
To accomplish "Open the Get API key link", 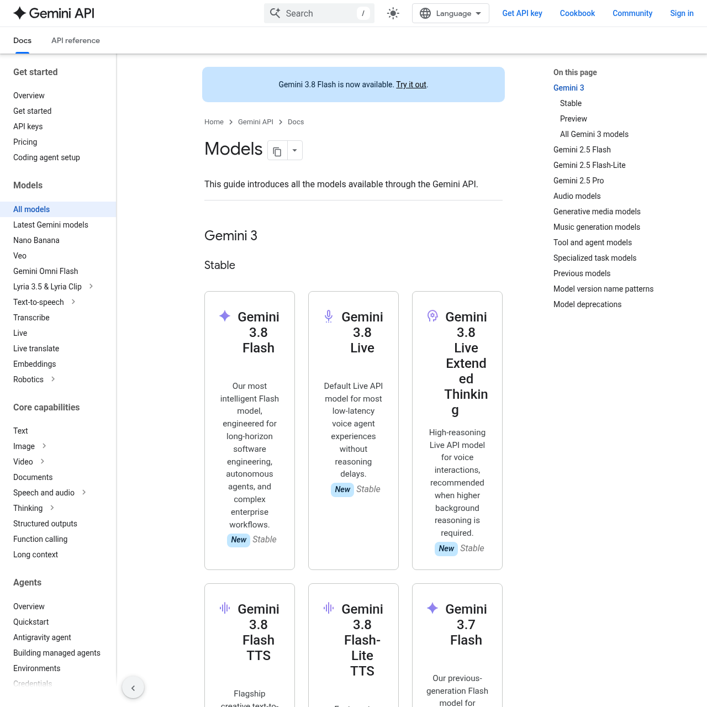I will click(x=522, y=13).
